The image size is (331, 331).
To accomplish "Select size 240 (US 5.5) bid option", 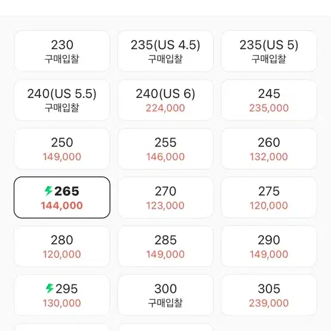I will click(x=62, y=100).
